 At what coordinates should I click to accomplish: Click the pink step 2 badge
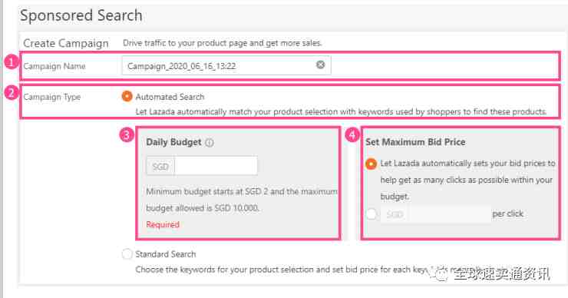(12, 93)
